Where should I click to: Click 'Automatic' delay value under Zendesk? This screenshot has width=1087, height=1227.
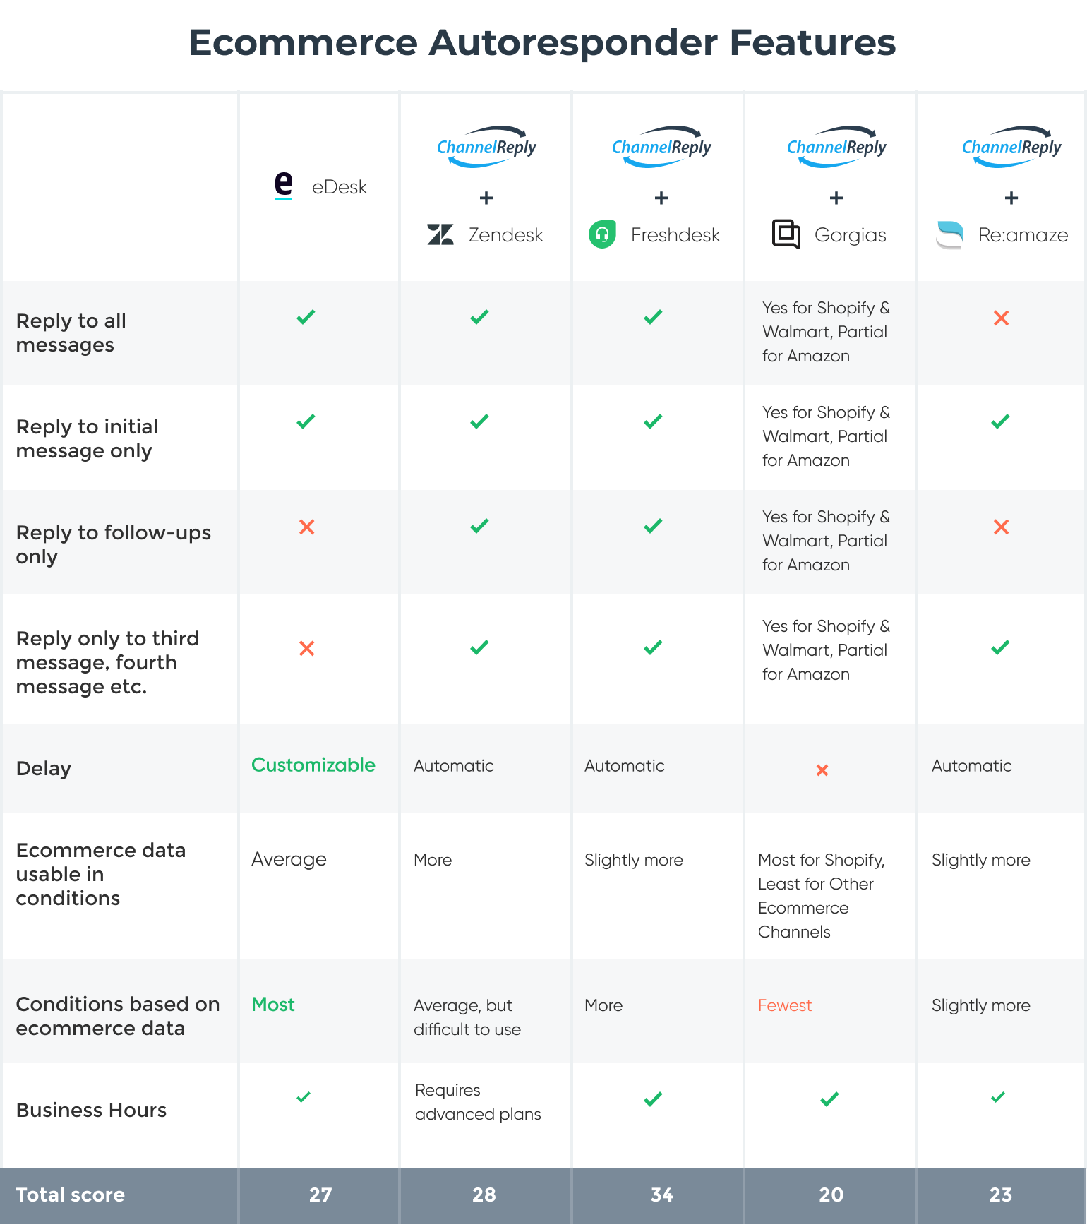click(454, 766)
